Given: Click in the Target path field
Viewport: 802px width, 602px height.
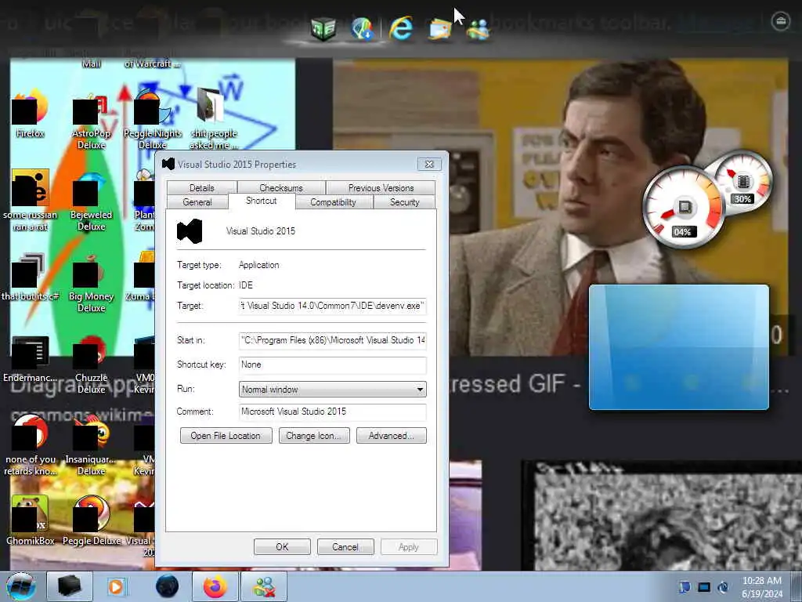Looking at the screenshot, I should (332, 306).
